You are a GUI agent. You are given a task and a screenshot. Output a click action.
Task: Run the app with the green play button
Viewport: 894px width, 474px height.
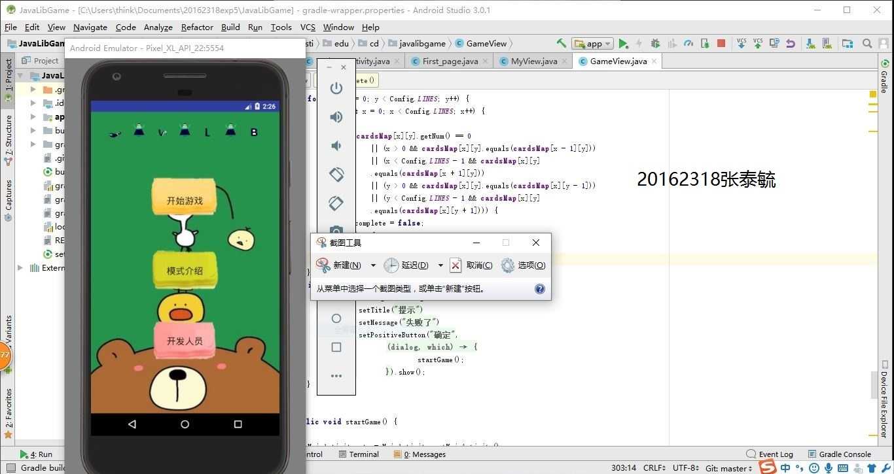623,43
